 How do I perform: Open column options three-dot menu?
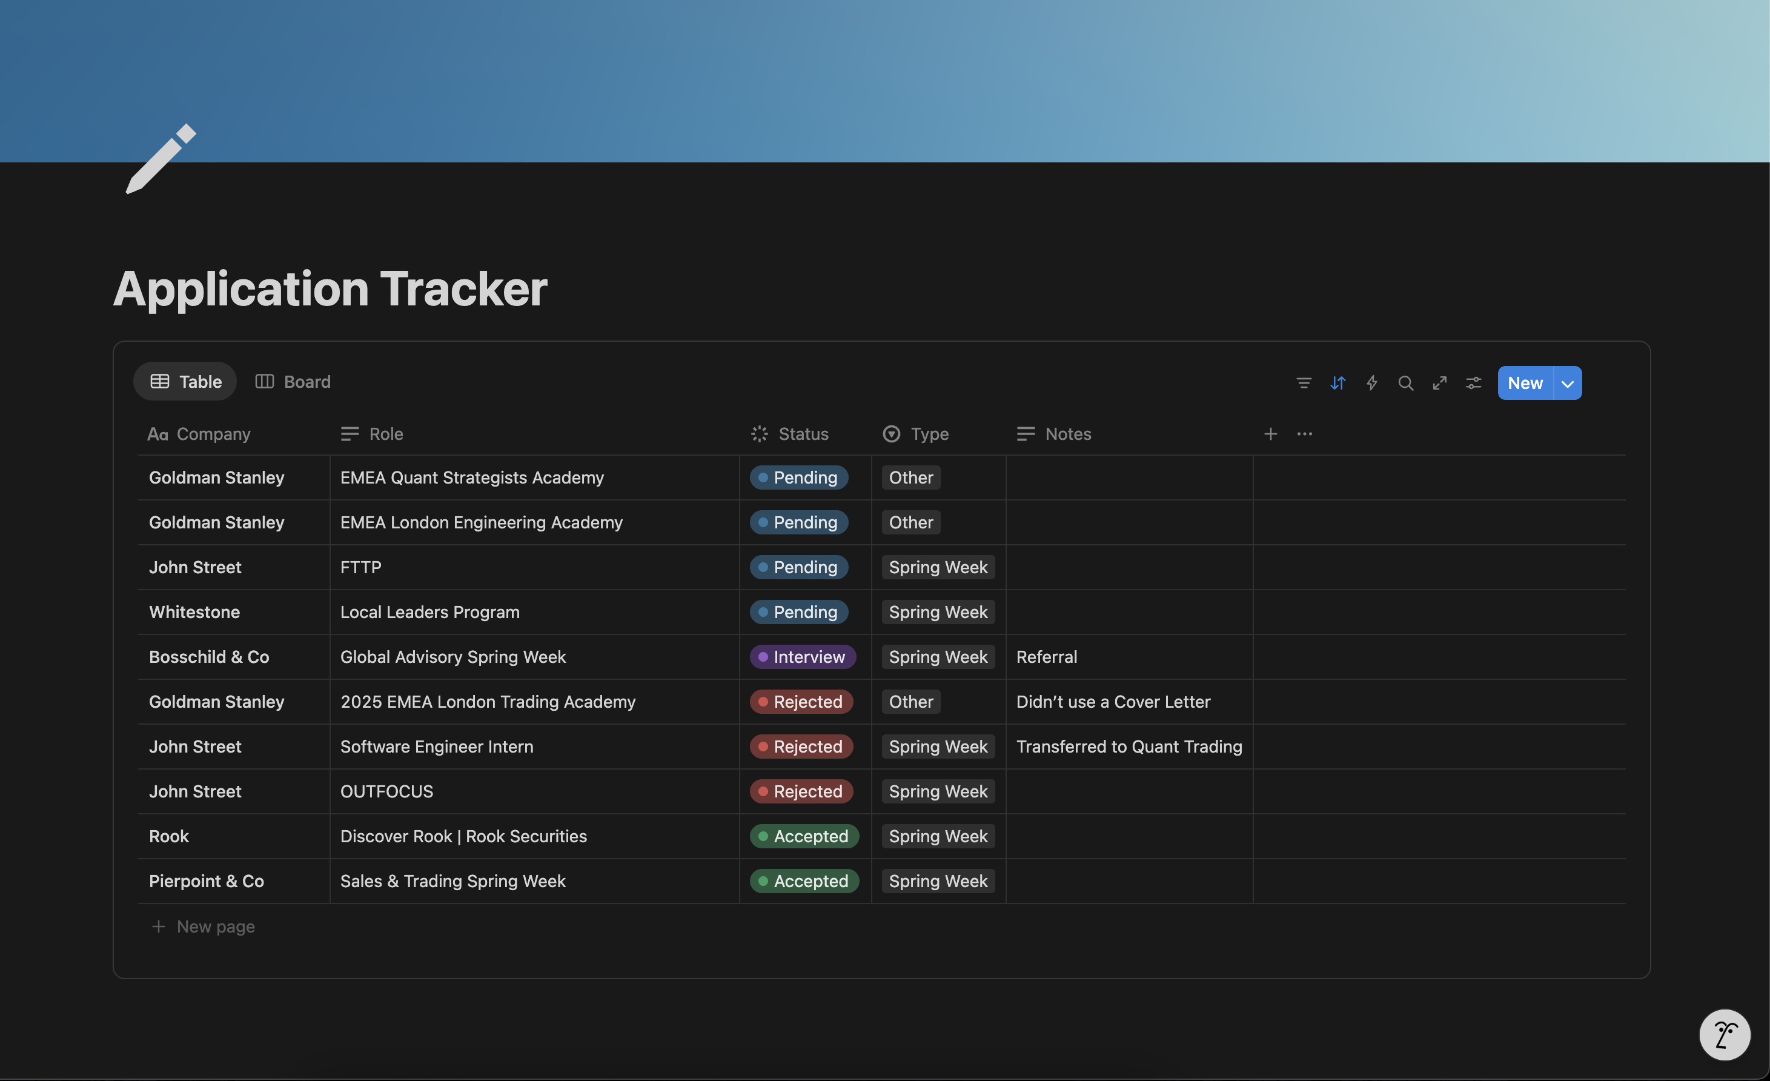pyautogui.click(x=1305, y=434)
